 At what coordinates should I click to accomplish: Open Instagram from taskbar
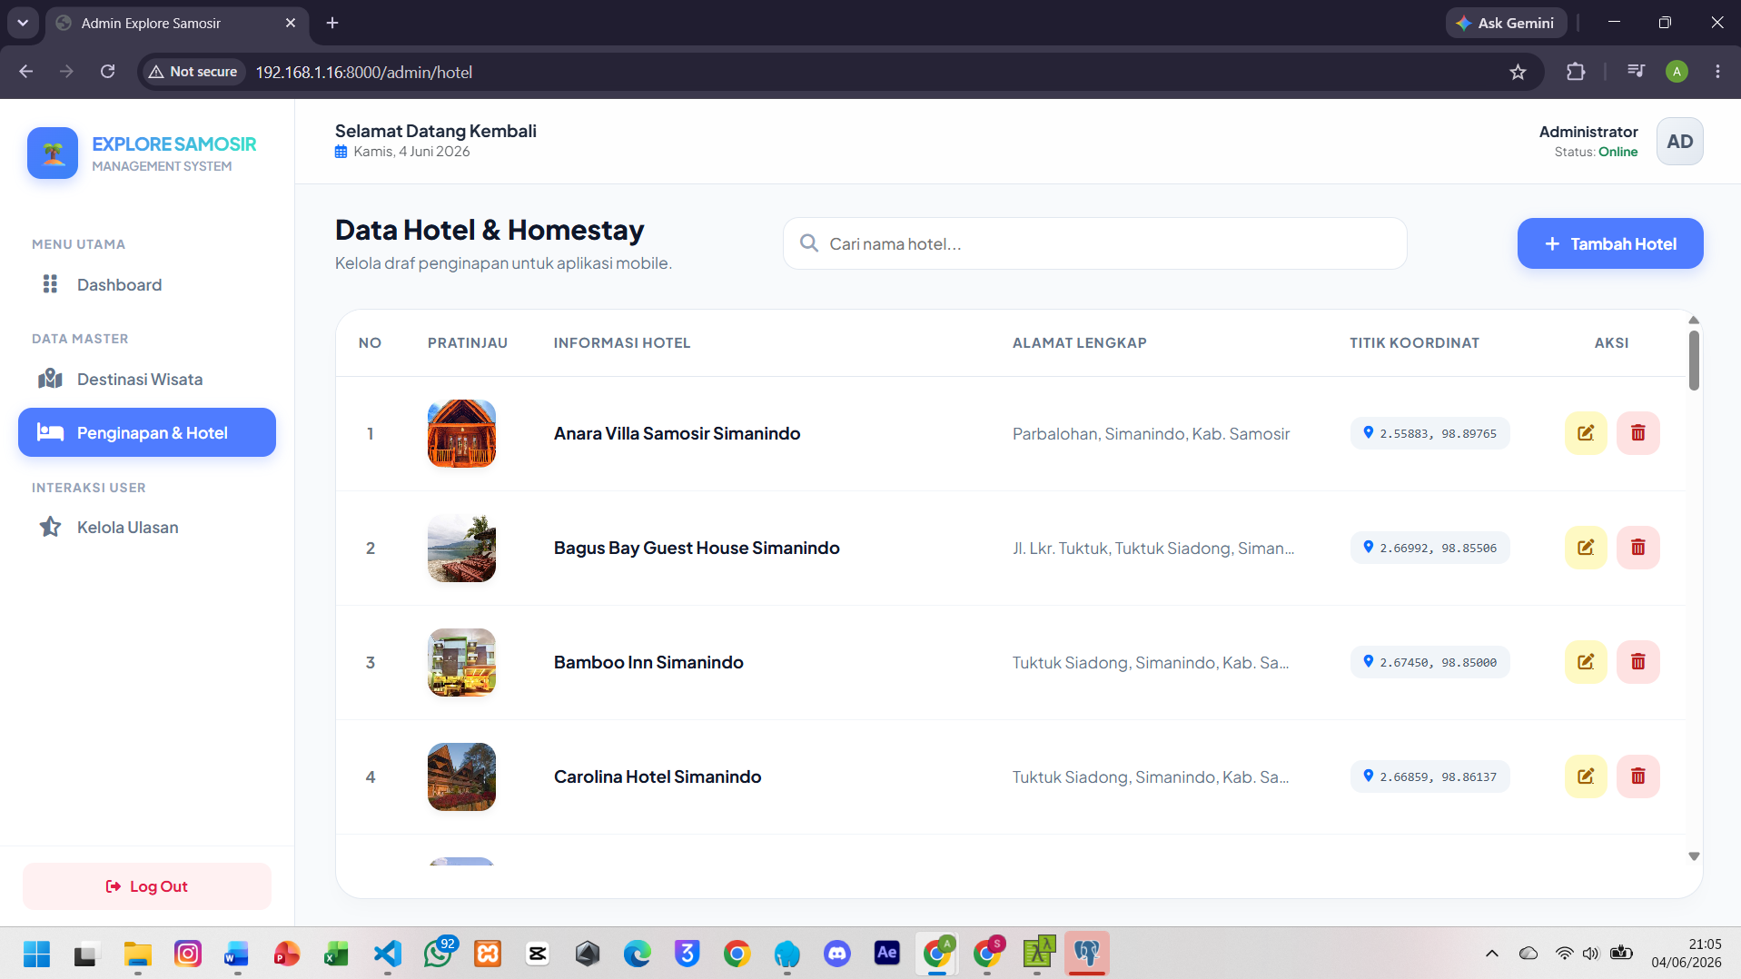click(x=187, y=954)
